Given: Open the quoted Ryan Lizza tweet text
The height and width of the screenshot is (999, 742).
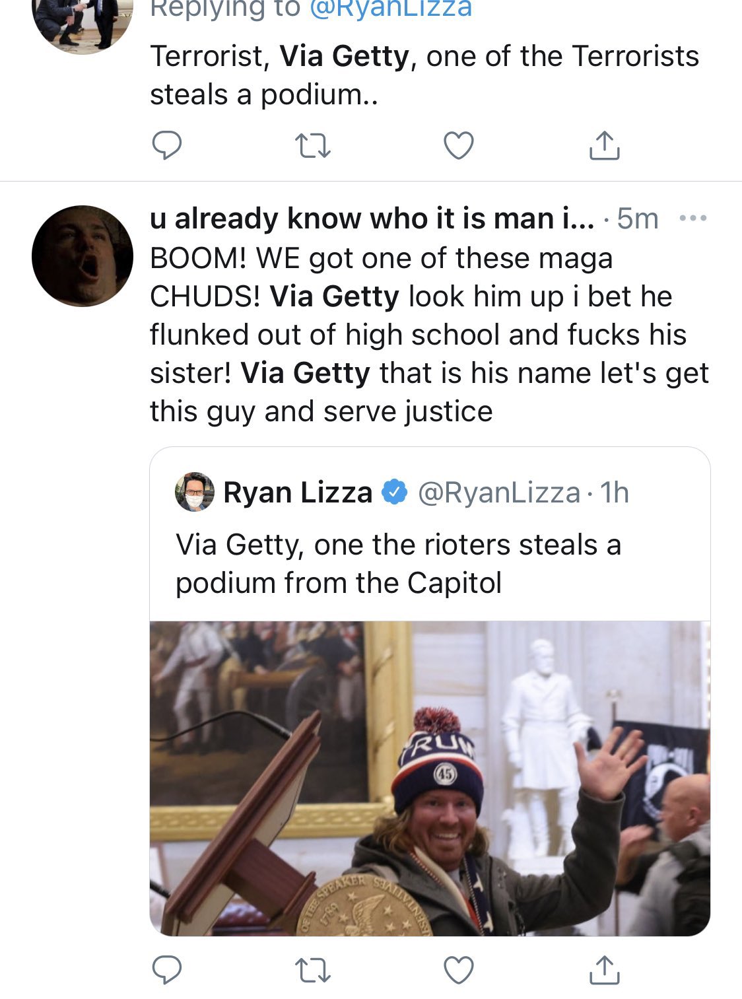Looking at the screenshot, I should tap(398, 563).
